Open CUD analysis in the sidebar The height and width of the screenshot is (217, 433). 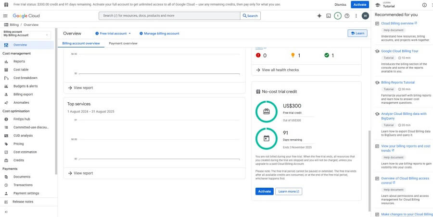(x=23, y=136)
